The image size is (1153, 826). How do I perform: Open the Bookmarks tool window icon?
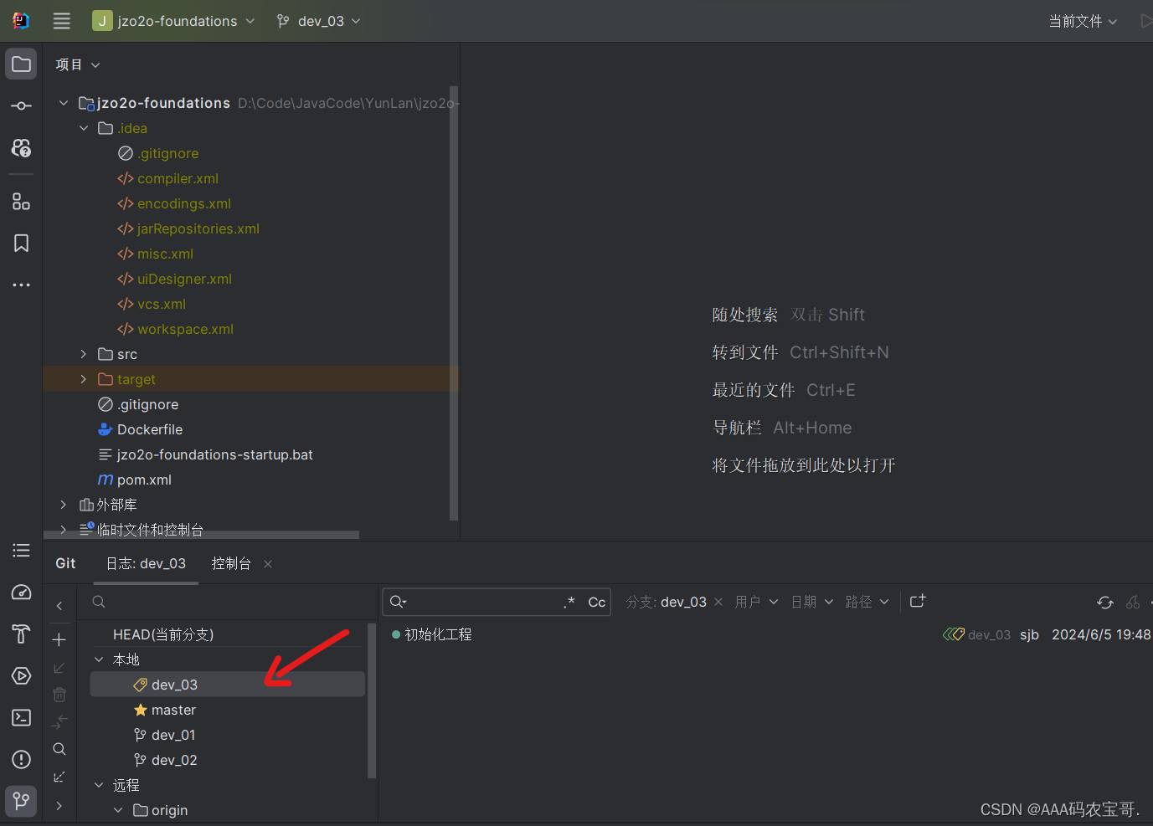click(22, 244)
